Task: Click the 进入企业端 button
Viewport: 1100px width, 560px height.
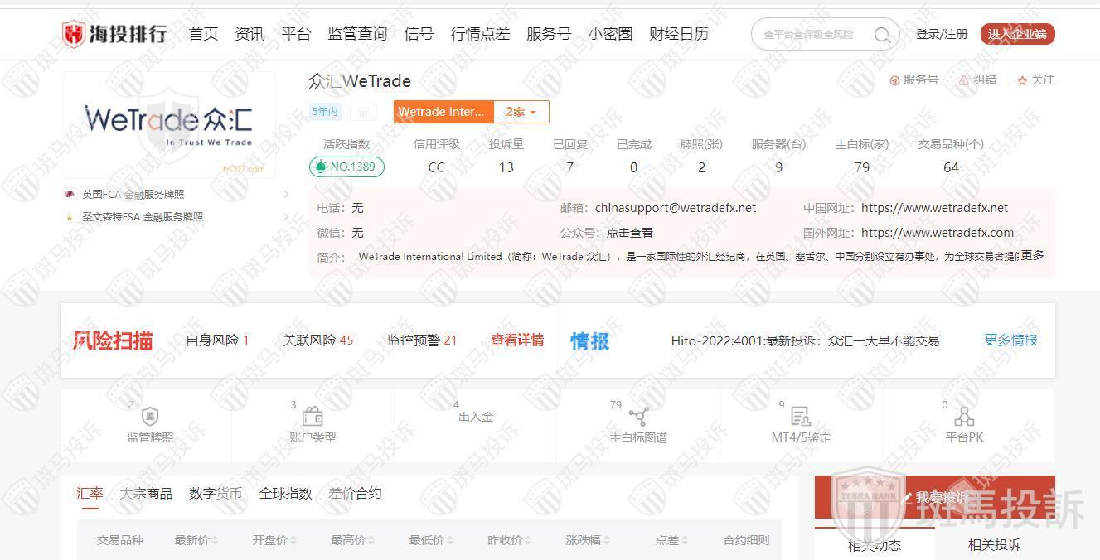Action: [x=1017, y=34]
